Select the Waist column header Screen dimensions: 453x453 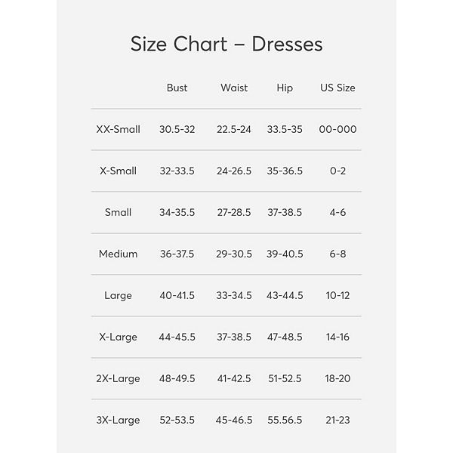pos(234,88)
